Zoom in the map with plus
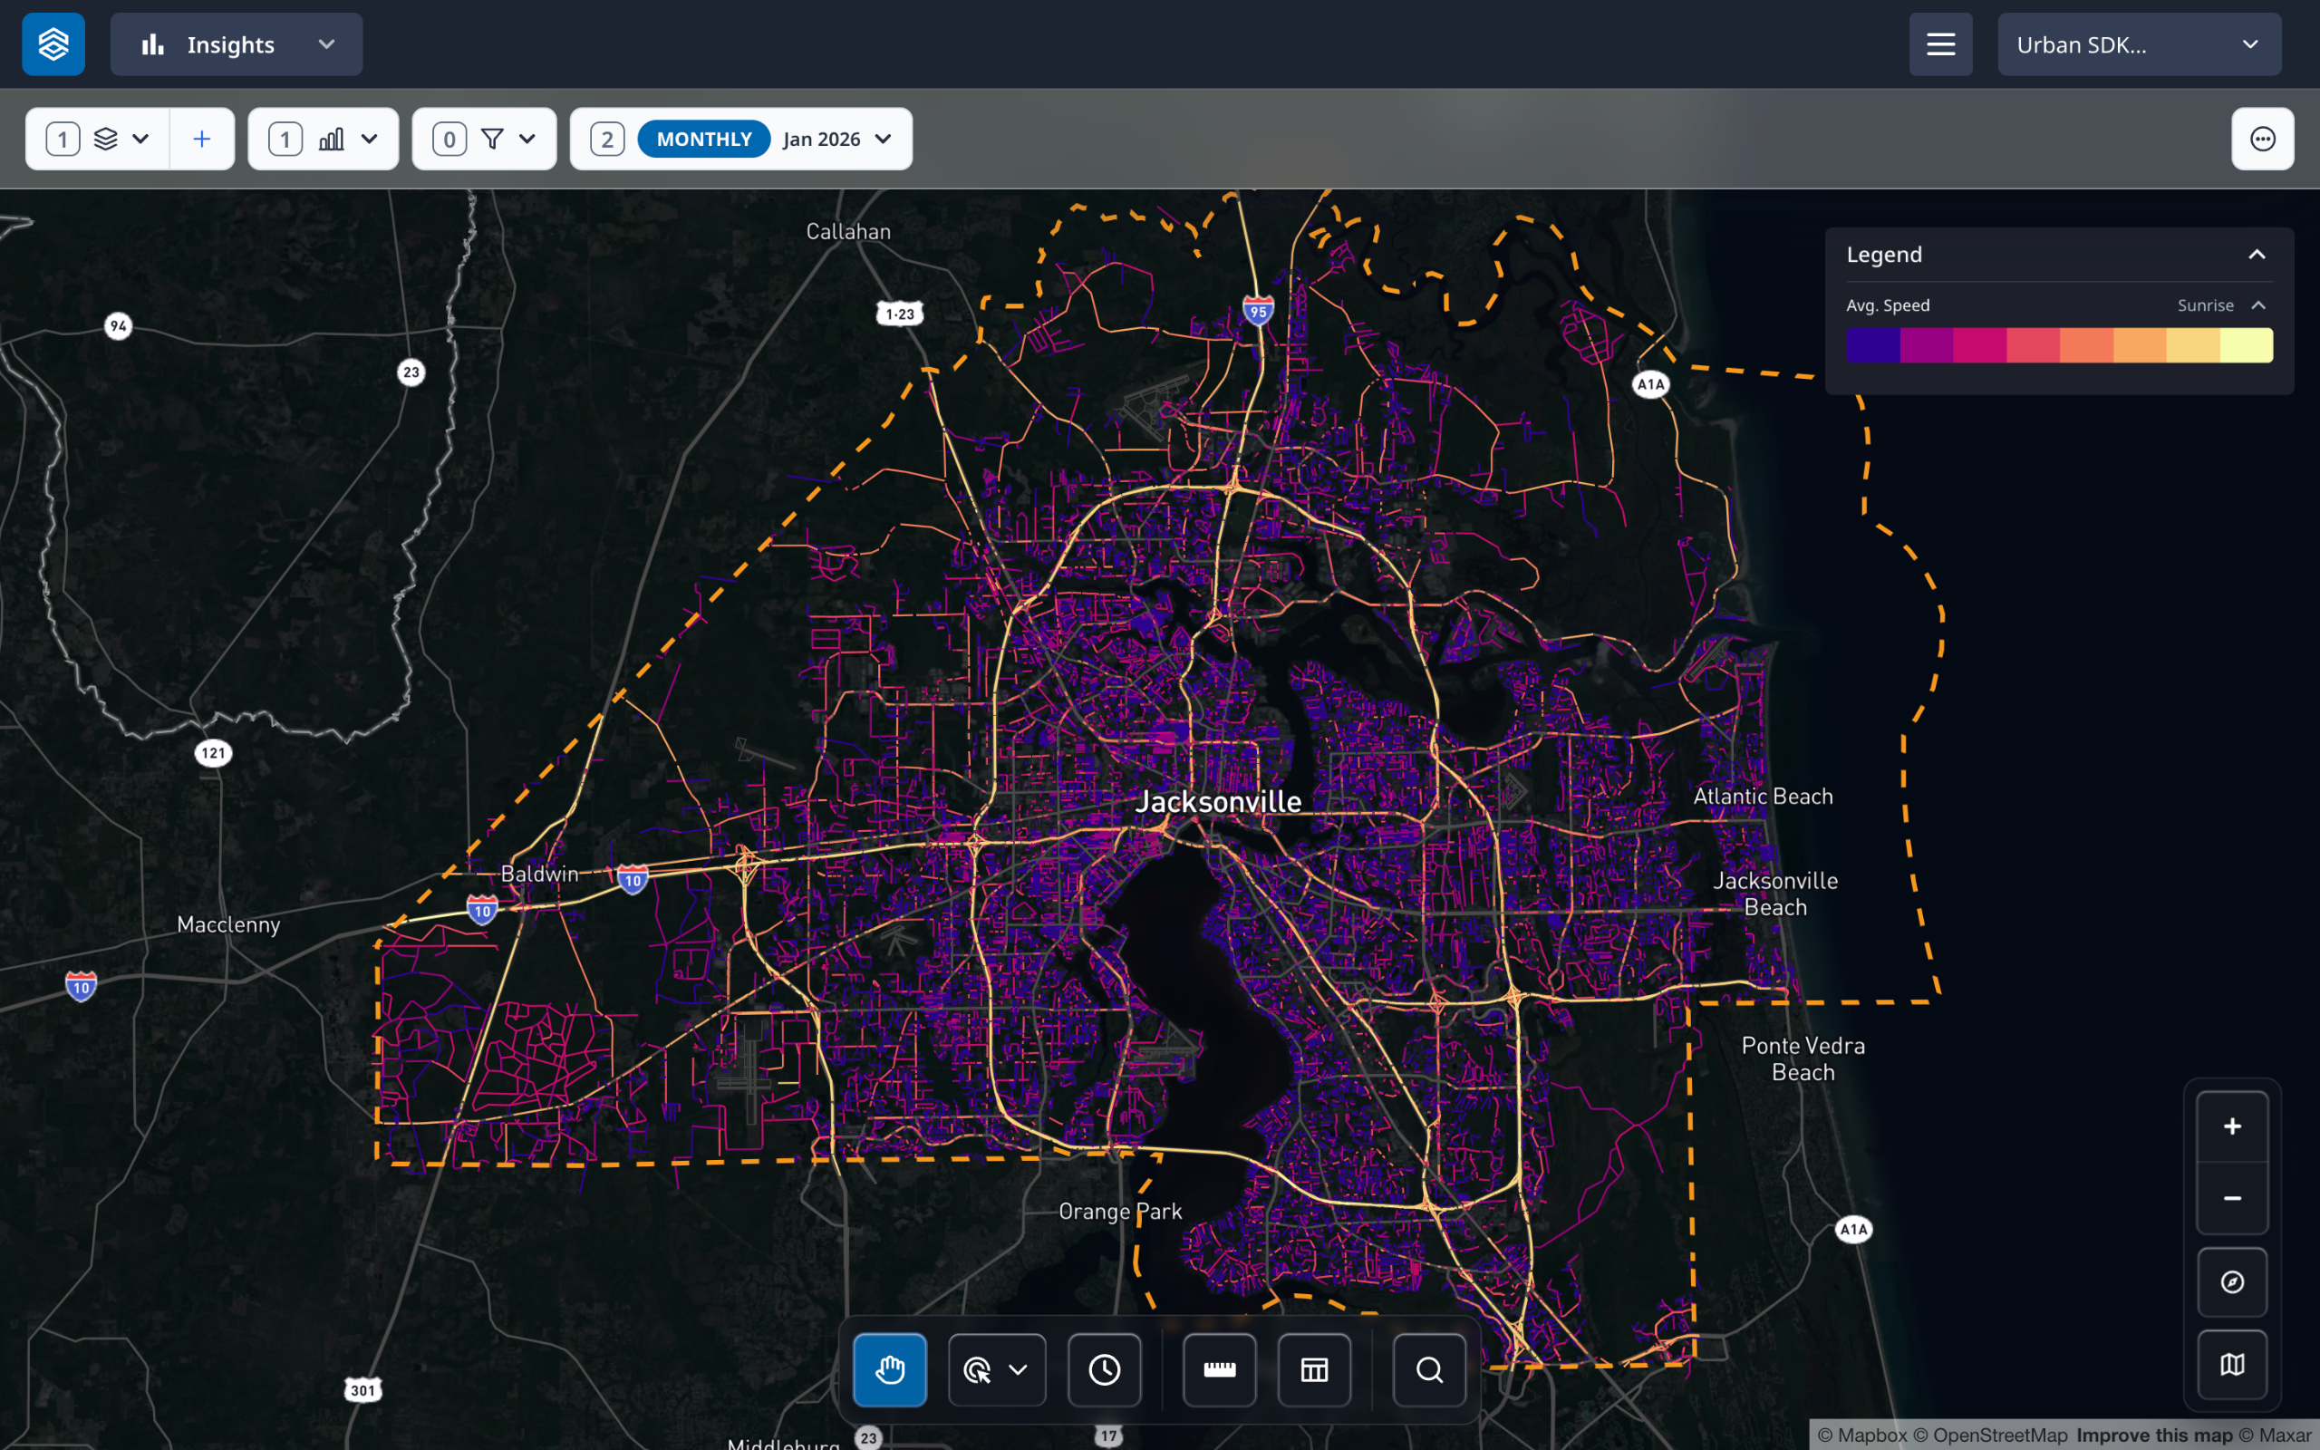This screenshot has width=2320, height=1450. (2232, 1126)
